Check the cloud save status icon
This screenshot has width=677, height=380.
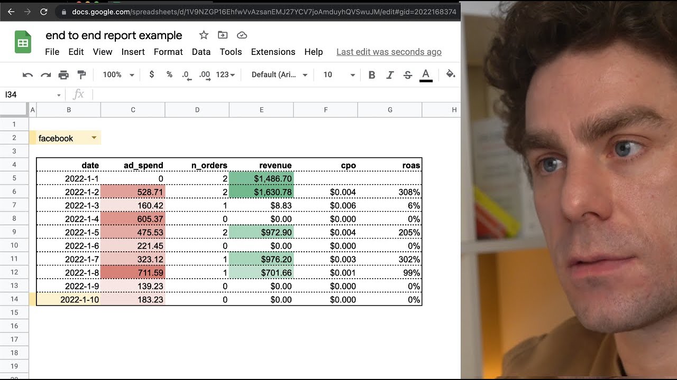tap(242, 35)
